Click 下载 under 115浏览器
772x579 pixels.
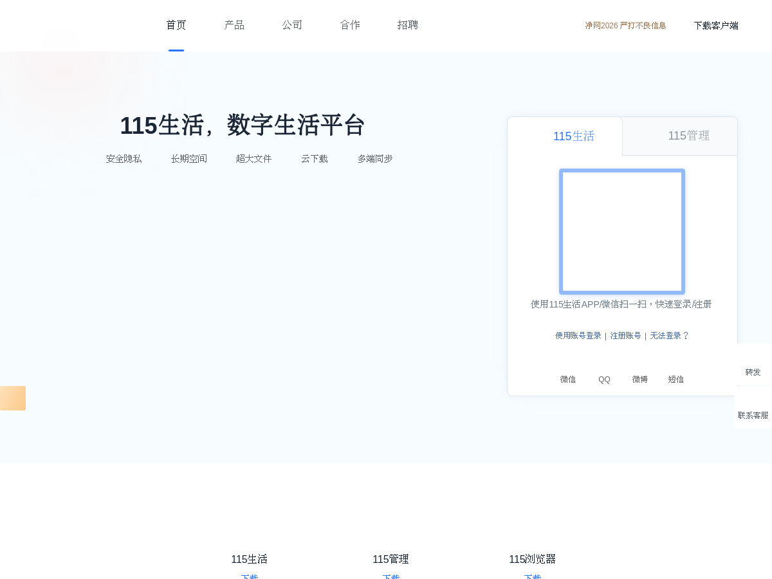tap(533, 577)
